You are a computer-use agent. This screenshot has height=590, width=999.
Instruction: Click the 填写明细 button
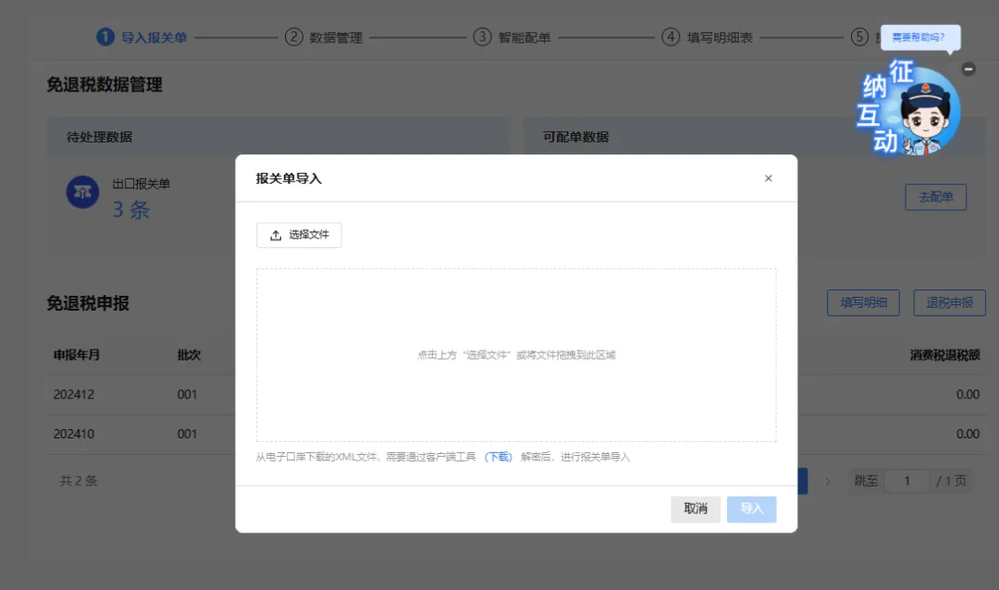point(863,302)
